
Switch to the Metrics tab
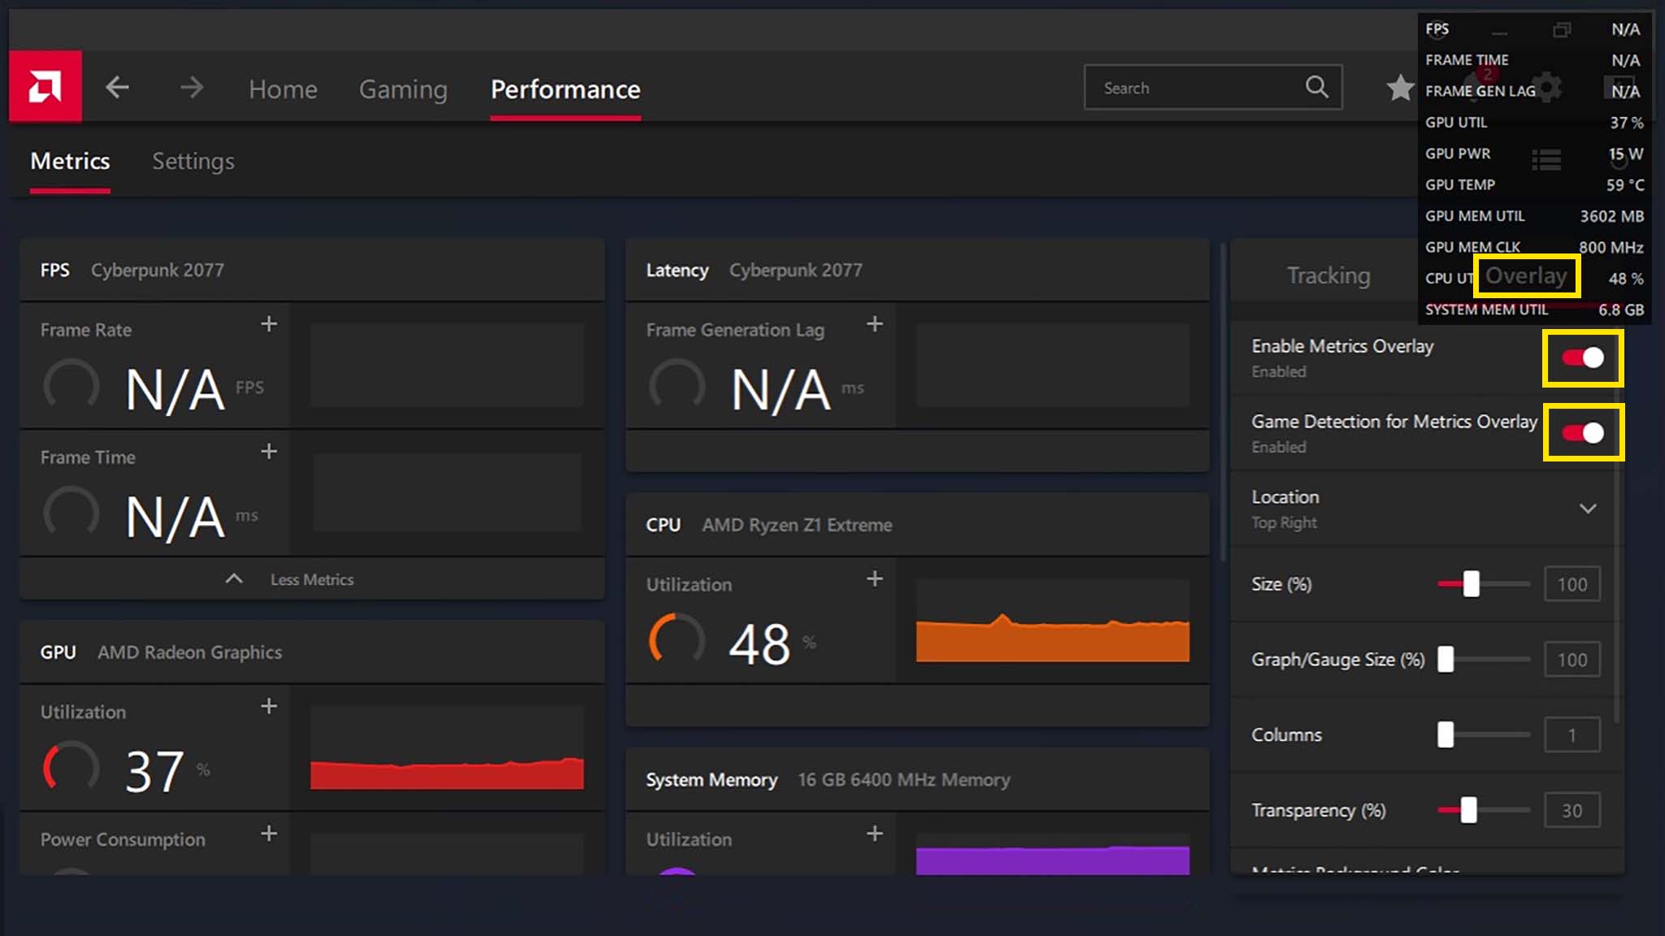(70, 161)
